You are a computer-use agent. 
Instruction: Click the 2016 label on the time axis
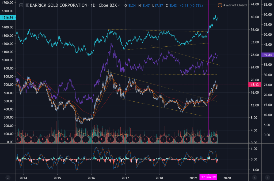coord(91,178)
